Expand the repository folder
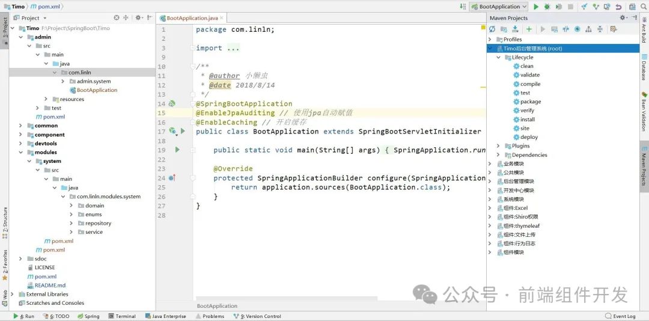The width and height of the screenshot is (649, 321). (x=71, y=223)
